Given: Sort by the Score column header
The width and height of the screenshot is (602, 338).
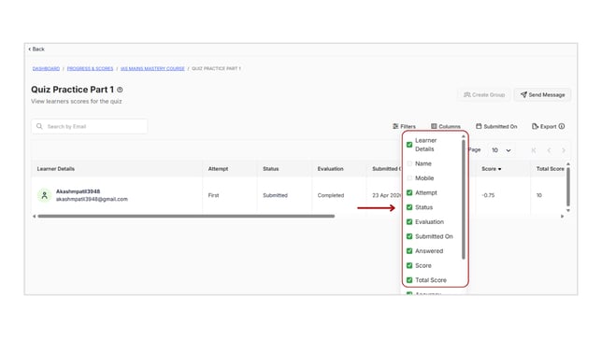Looking at the screenshot, I should [492, 169].
